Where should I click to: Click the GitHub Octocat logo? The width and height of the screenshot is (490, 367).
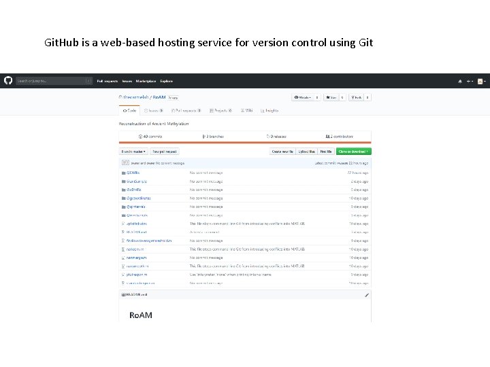point(8,81)
